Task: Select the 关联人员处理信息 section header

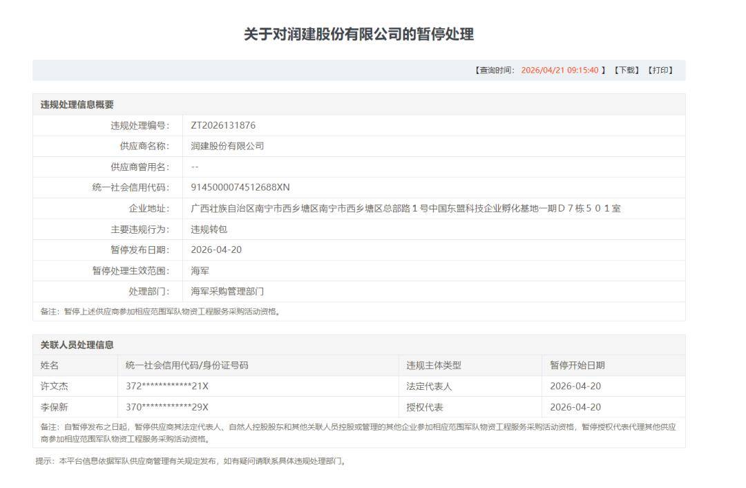Action: tap(77, 345)
